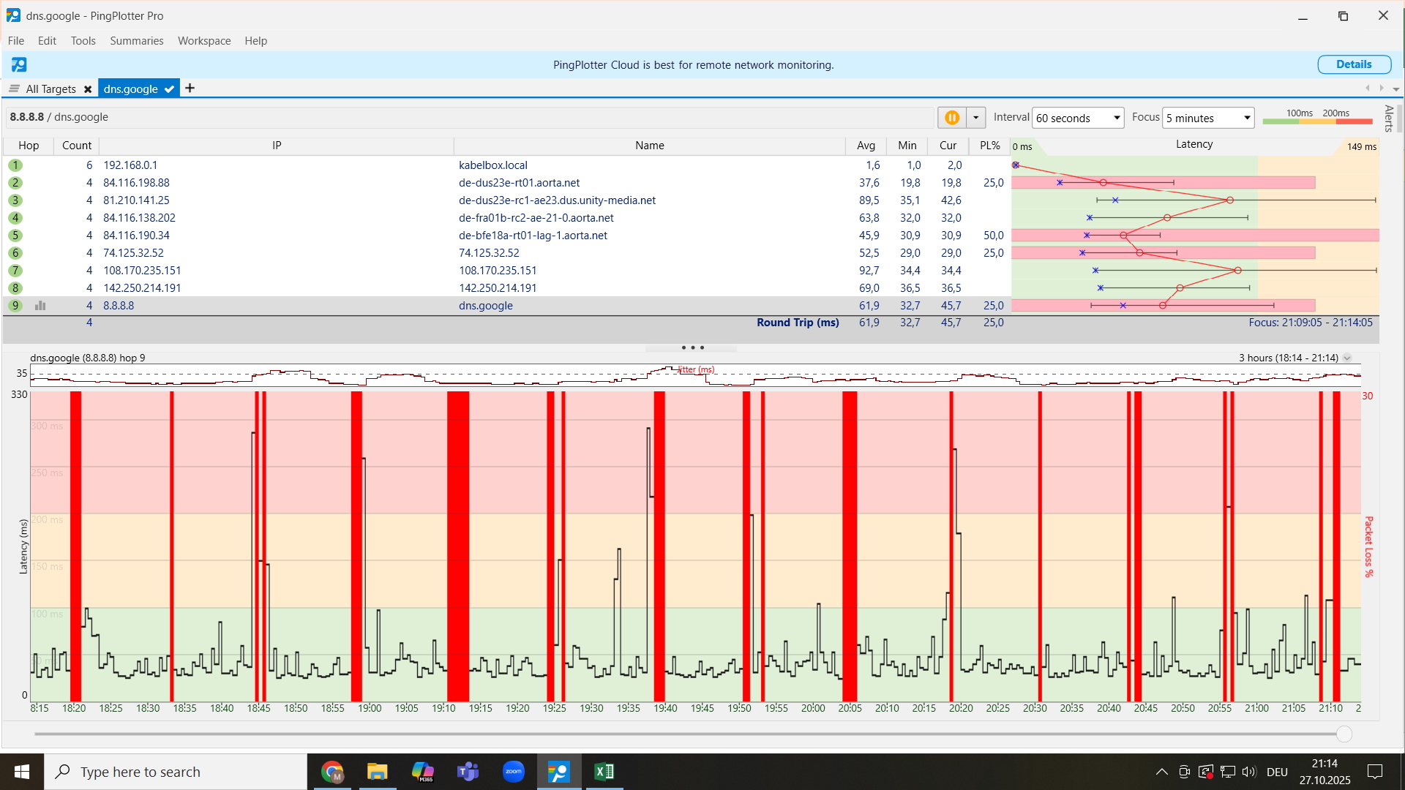This screenshot has width=1405, height=790.
Task: Click the Details button in the banner
Action: coord(1354,64)
